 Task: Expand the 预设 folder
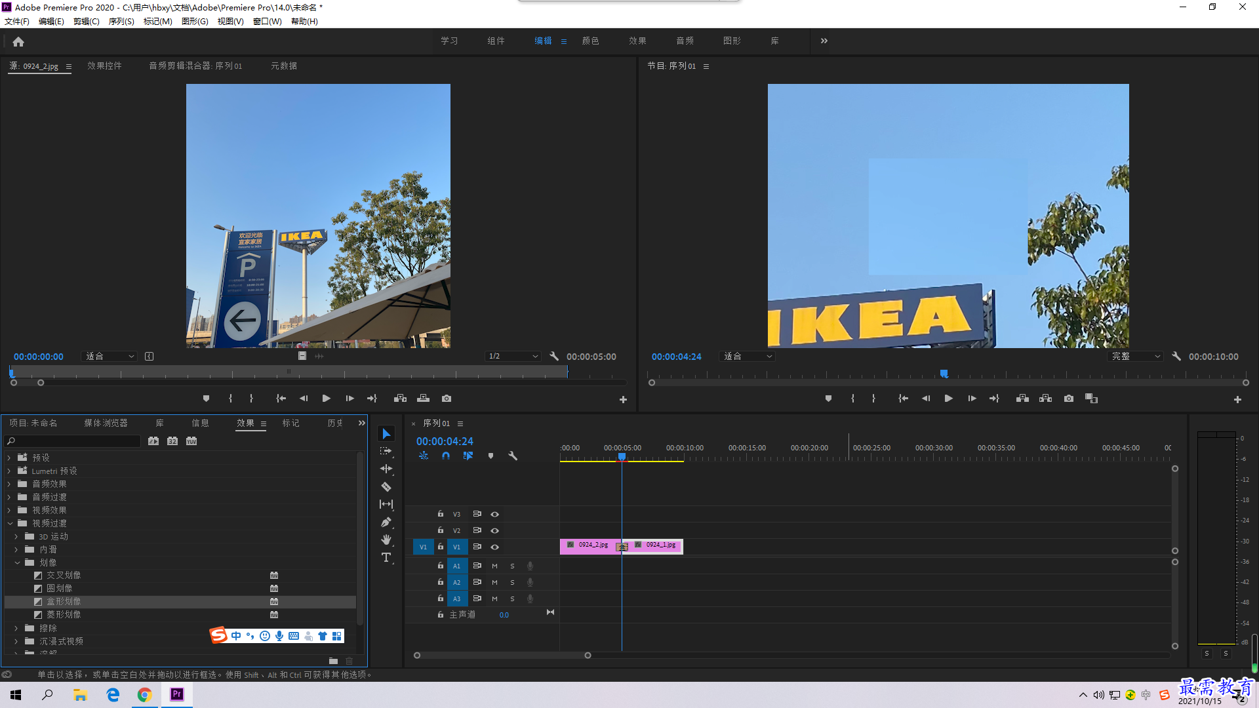pos(9,458)
